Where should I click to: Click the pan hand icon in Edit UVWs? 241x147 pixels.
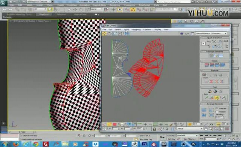click(206, 129)
